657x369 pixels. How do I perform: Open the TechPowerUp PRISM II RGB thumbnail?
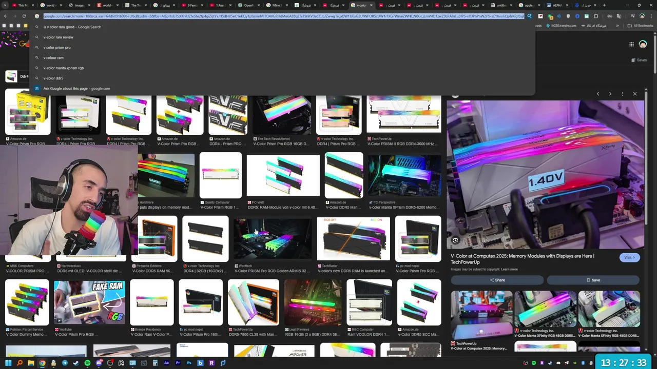click(x=404, y=114)
